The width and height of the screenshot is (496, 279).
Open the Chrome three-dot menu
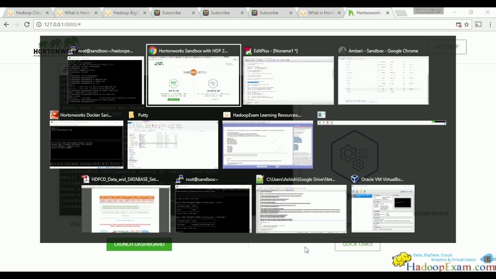click(x=490, y=24)
